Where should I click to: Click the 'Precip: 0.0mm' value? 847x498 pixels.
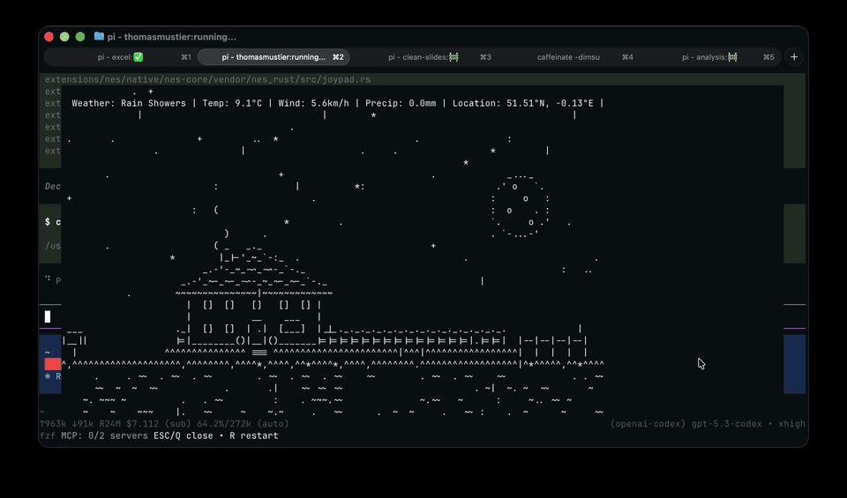(401, 103)
